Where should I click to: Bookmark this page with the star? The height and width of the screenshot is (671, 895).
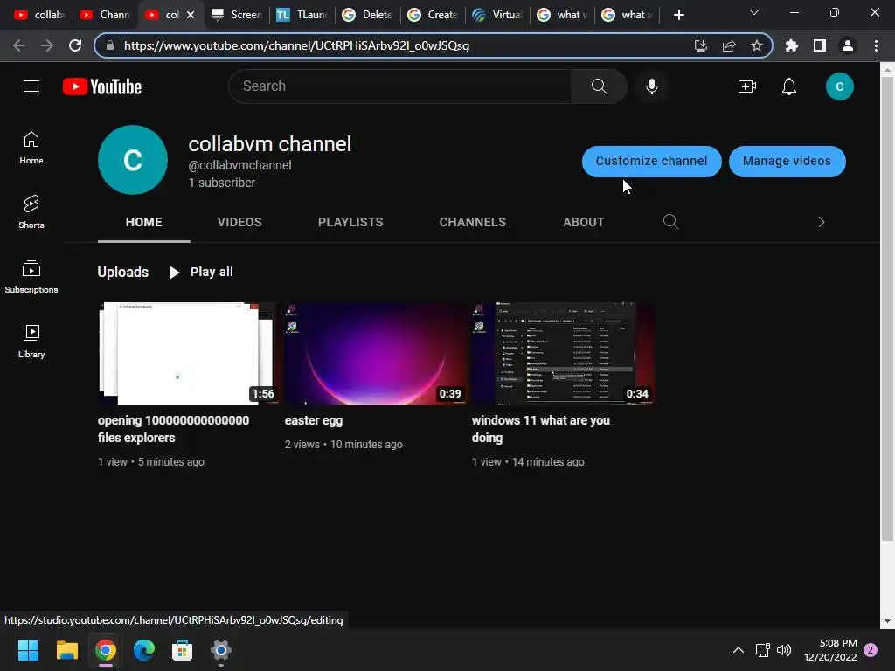click(x=756, y=45)
